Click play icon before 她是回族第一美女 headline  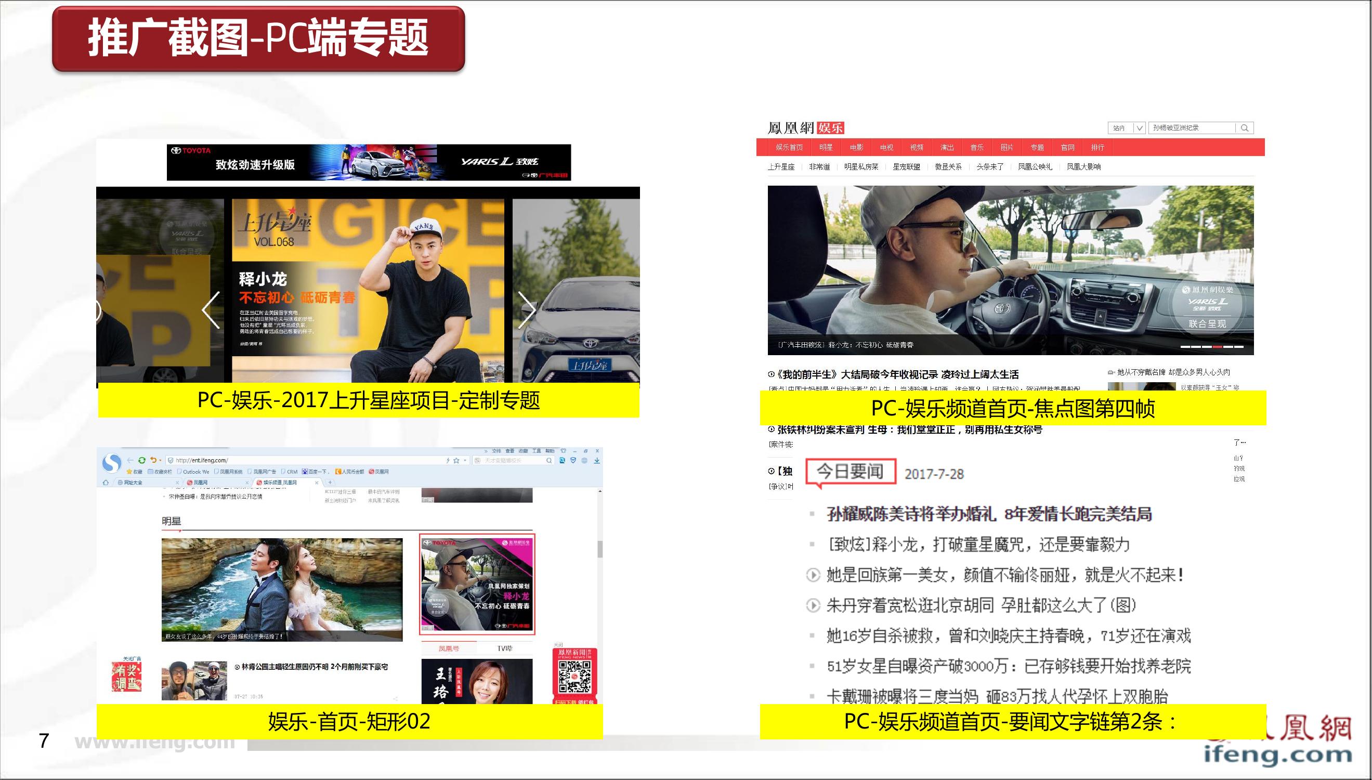tap(813, 575)
